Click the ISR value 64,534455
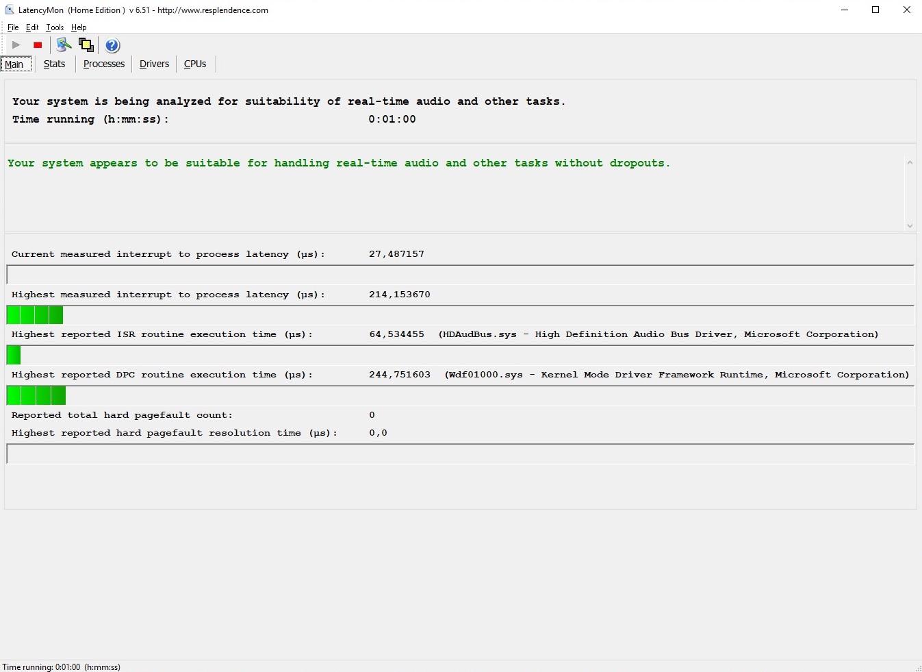922x672 pixels. (x=396, y=334)
